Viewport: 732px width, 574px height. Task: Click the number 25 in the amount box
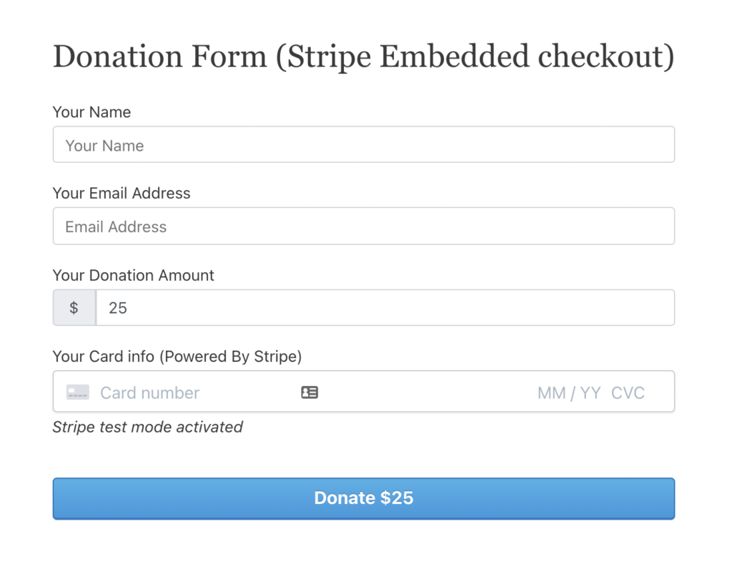[118, 308]
